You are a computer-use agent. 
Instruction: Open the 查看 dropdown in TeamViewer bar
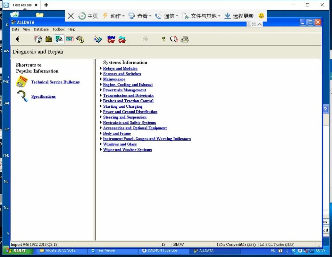point(140,16)
